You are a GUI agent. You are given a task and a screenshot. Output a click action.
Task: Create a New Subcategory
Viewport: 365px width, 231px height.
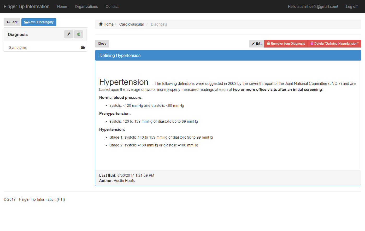pos(39,22)
